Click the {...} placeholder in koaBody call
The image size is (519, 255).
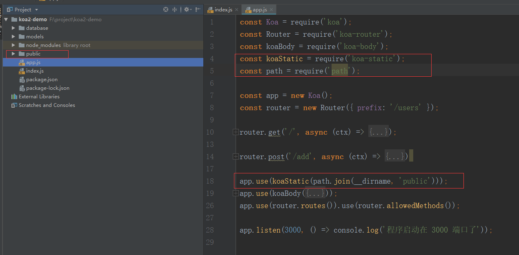tap(315, 193)
